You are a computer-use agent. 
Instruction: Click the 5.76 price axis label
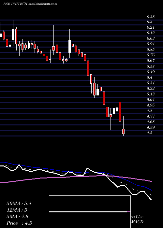tap(151, 55)
